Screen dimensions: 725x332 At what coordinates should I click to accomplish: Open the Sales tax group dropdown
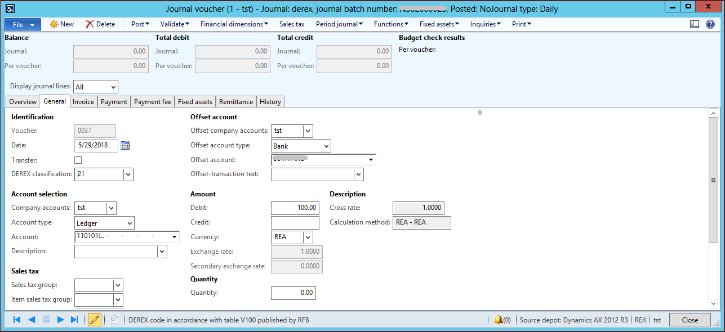pos(118,285)
